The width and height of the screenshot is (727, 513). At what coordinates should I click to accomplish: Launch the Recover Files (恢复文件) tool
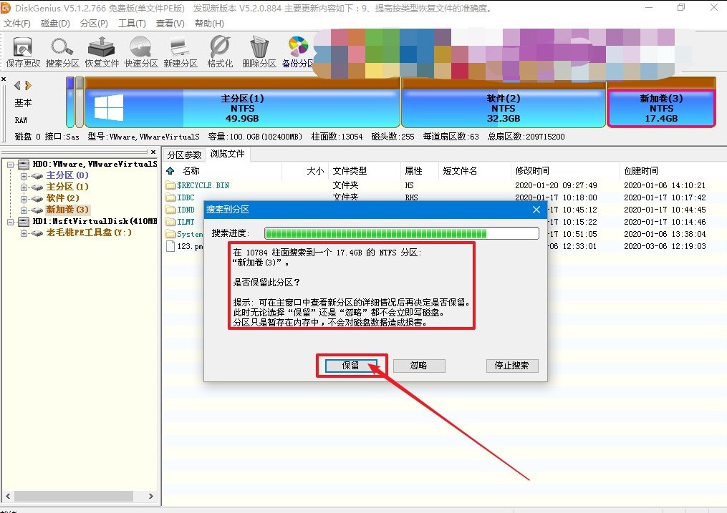(x=102, y=52)
